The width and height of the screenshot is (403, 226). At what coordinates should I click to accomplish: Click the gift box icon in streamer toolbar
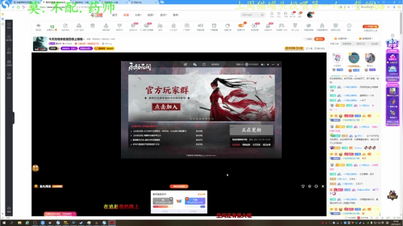[x=92, y=25]
